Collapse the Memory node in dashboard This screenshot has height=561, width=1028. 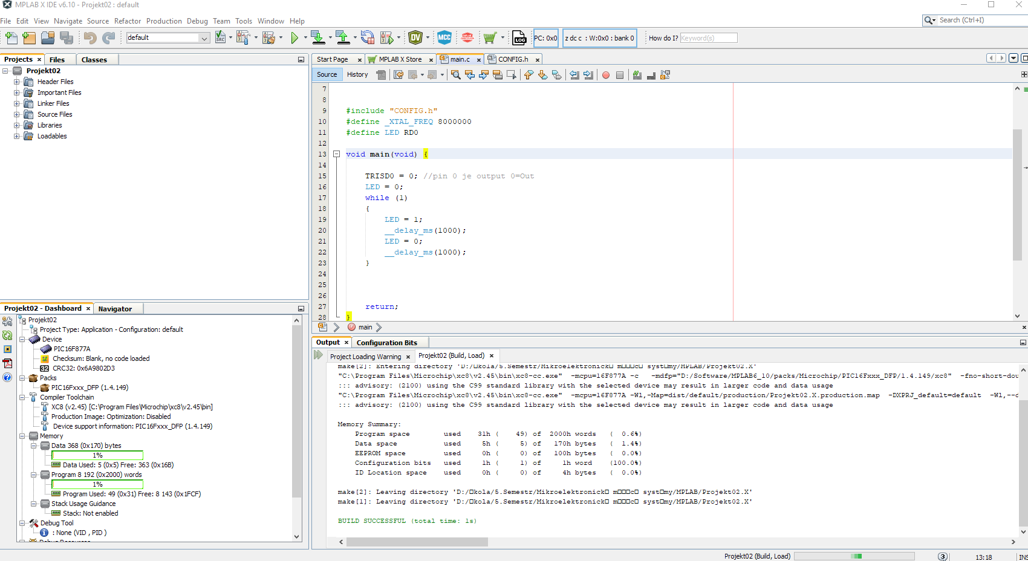pyautogui.click(x=22, y=436)
